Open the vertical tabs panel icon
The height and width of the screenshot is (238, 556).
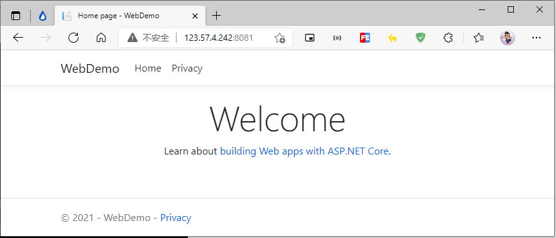tap(16, 16)
